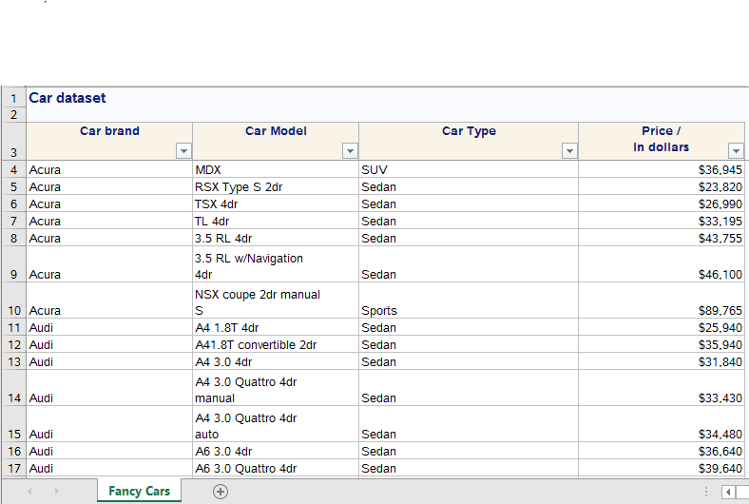749x504 pixels.
Task: Select the TL 4dr cell
Action: point(276,222)
